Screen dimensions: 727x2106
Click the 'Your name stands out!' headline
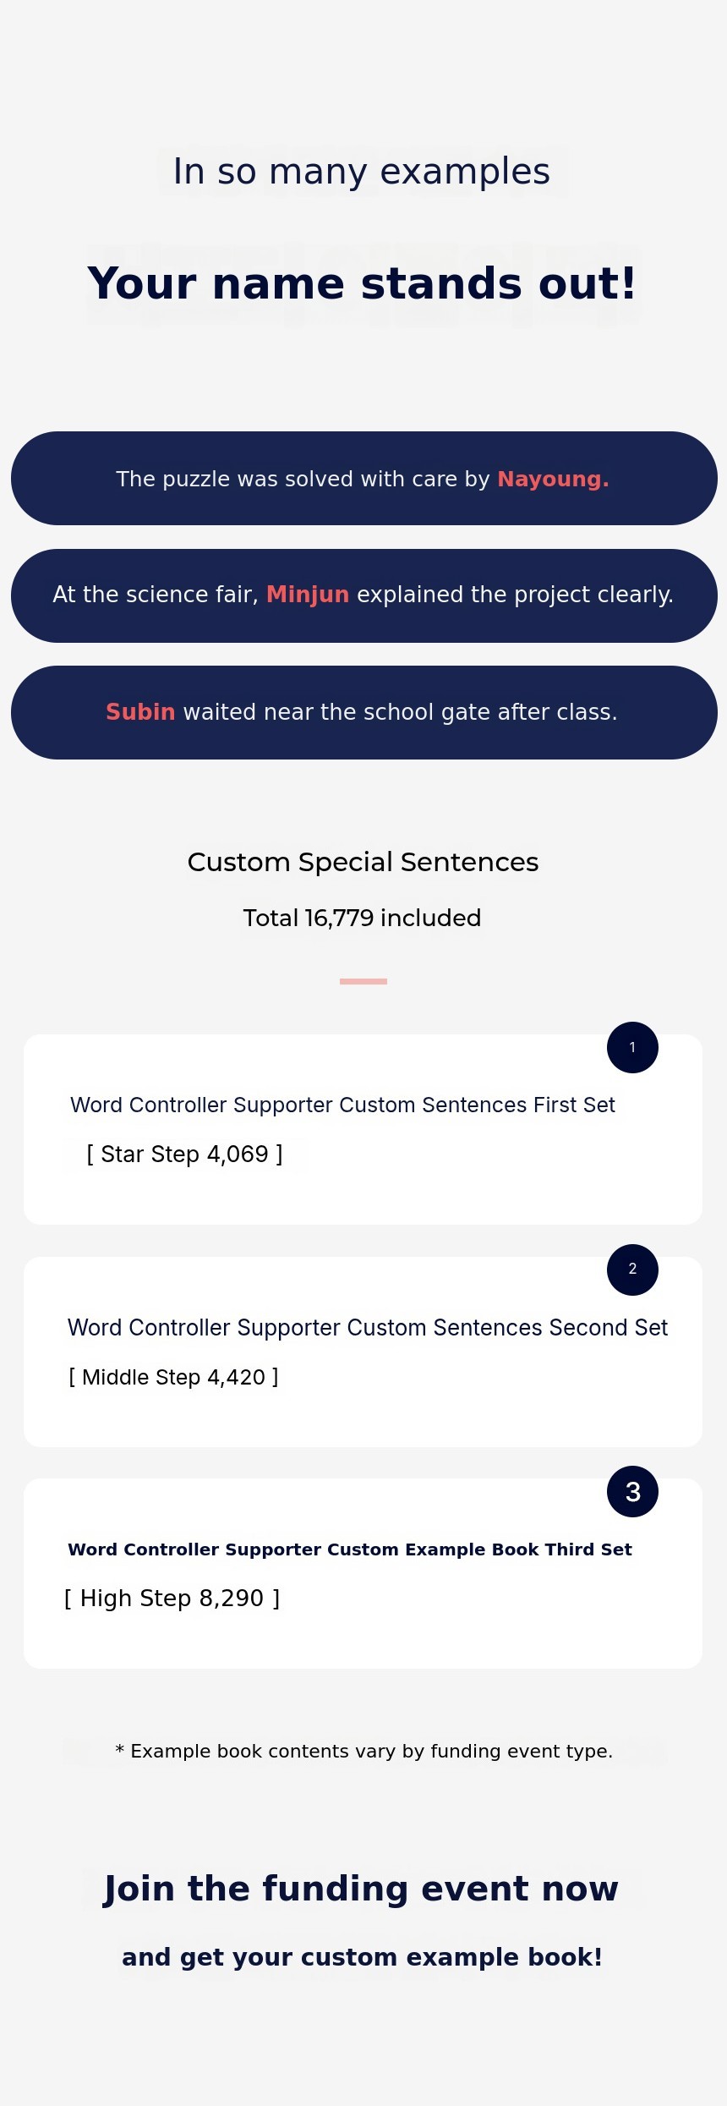click(x=362, y=283)
